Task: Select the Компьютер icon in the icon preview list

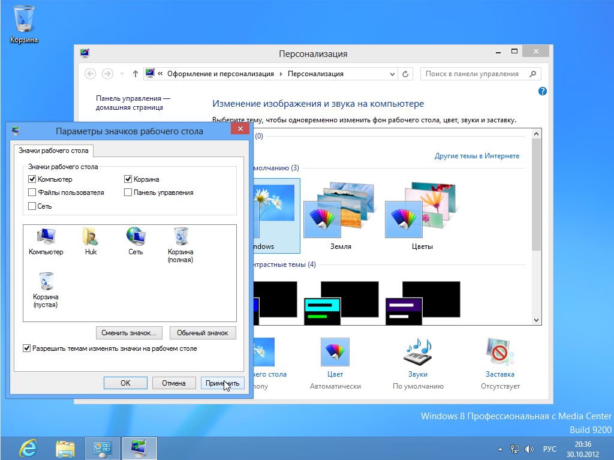Action: click(46, 241)
